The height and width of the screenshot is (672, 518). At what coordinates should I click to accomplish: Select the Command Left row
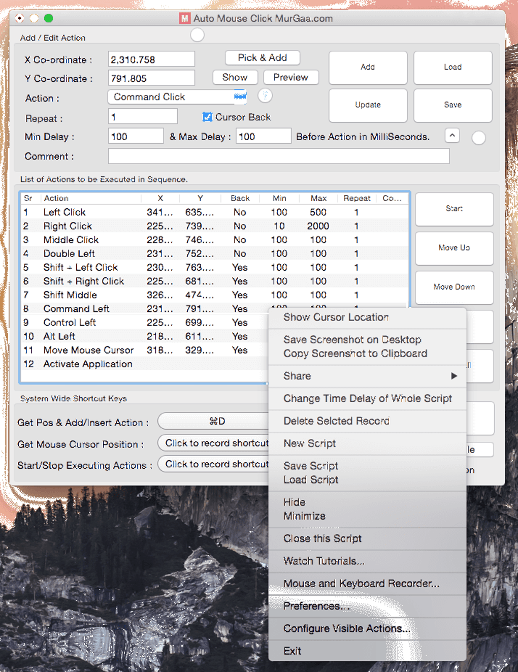(x=145, y=308)
